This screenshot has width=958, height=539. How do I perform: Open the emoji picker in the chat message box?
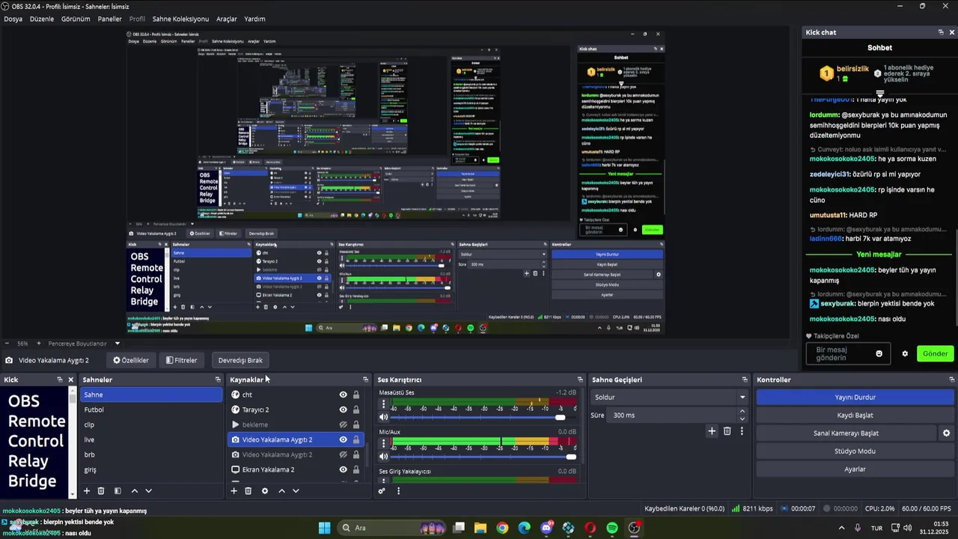click(879, 353)
